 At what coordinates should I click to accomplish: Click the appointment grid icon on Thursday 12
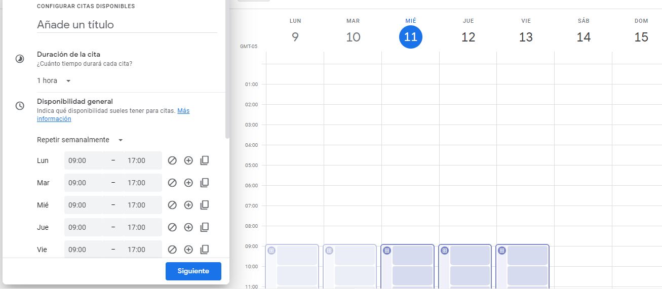[x=445, y=251]
